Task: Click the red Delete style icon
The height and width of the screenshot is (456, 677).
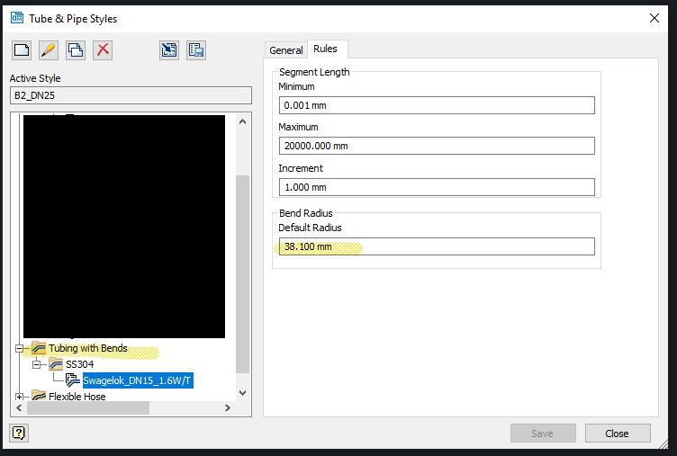Action: 103,50
